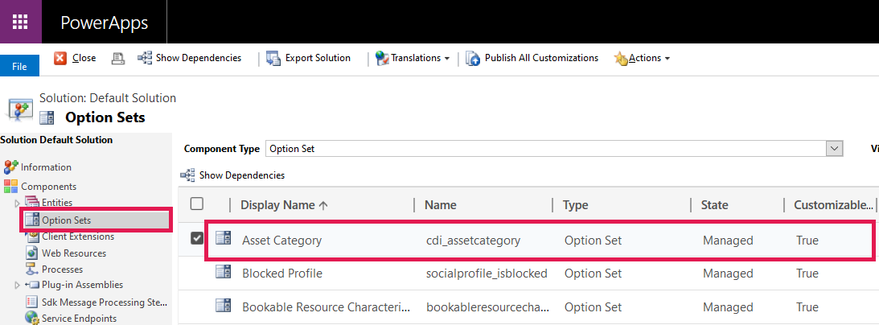Open the Component Type dropdown
The height and width of the screenshot is (325, 879).
click(x=835, y=149)
